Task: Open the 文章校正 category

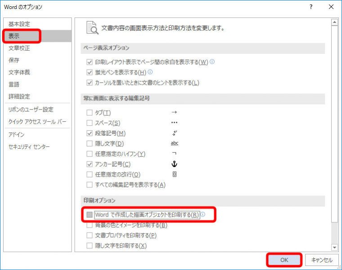Action: [x=37, y=48]
